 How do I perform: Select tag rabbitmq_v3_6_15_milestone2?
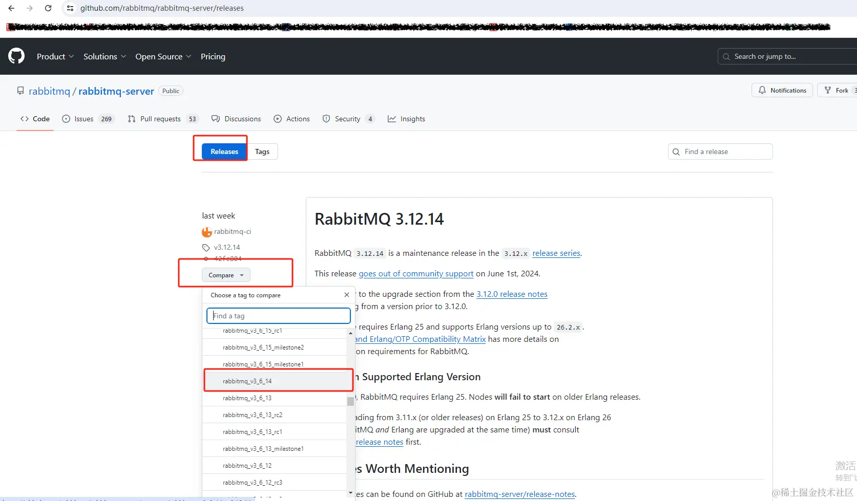point(275,347)
